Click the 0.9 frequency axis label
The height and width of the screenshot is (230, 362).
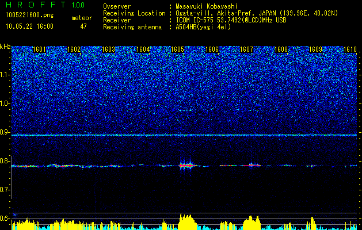[5, 132]
